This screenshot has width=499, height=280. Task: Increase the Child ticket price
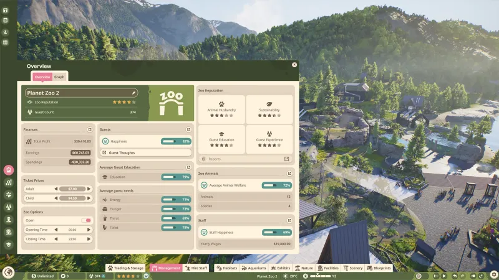(x=89, y=198)
